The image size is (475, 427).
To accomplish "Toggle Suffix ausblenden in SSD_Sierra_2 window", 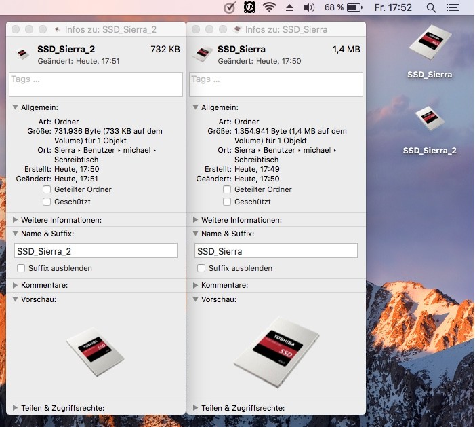I will pyautogui.click(x=21, y=268).
